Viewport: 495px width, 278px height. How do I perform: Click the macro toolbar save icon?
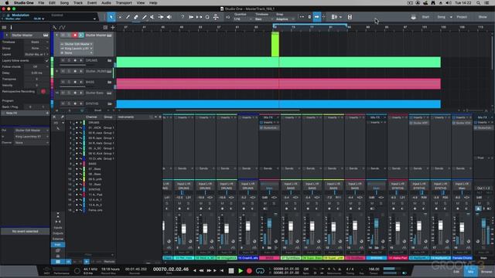[350, 17]
